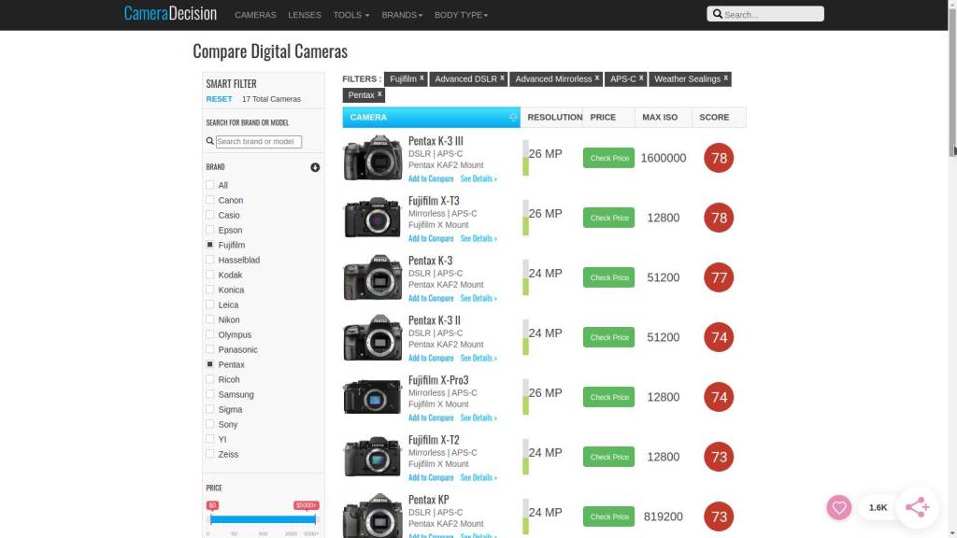Focus the navbar Search field

tap(765, 14)
